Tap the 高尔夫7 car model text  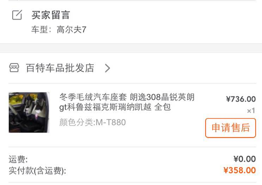tap(71, 29)
